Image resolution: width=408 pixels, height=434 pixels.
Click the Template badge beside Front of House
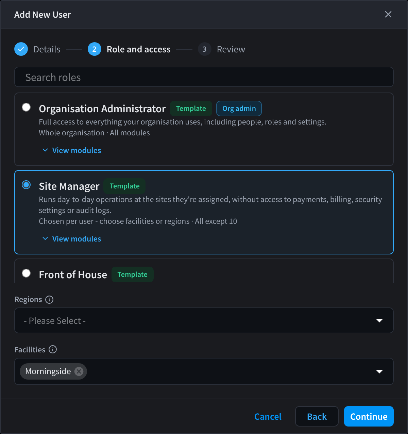pos(133,274)
